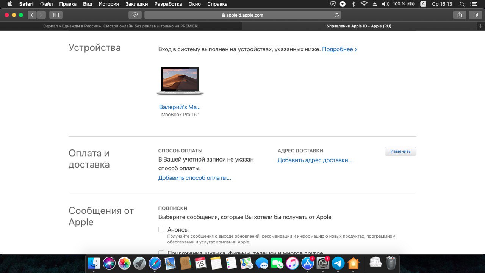The image size is (485, 273).
Task: Open the Safari application menu
Action: 27,4
